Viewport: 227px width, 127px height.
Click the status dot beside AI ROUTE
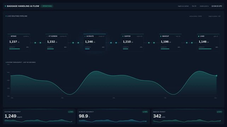(85, 36)
